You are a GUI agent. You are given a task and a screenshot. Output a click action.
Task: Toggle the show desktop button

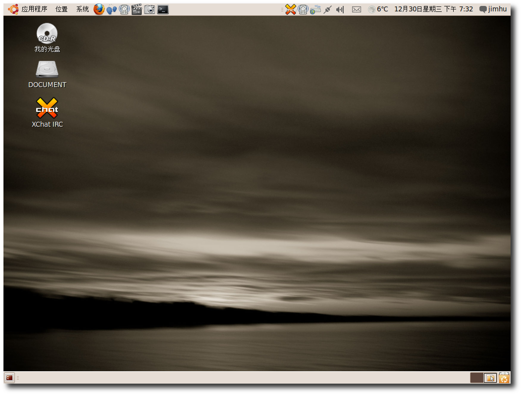[9, 378]
